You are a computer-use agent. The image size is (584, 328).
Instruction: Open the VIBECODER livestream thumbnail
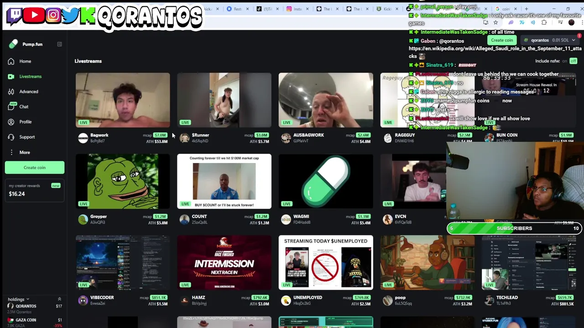click(x=123, y=262)
